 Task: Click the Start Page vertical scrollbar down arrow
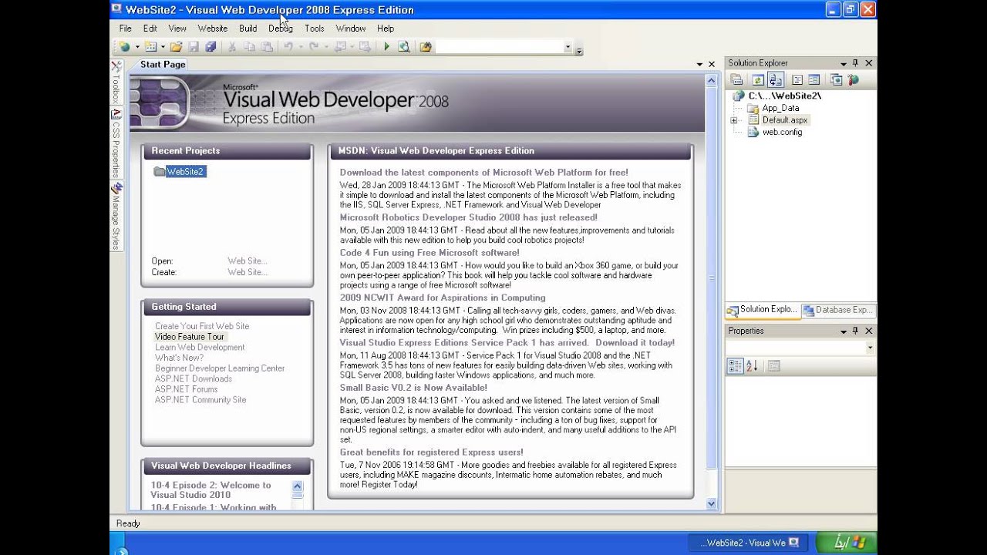coord(712,503)
